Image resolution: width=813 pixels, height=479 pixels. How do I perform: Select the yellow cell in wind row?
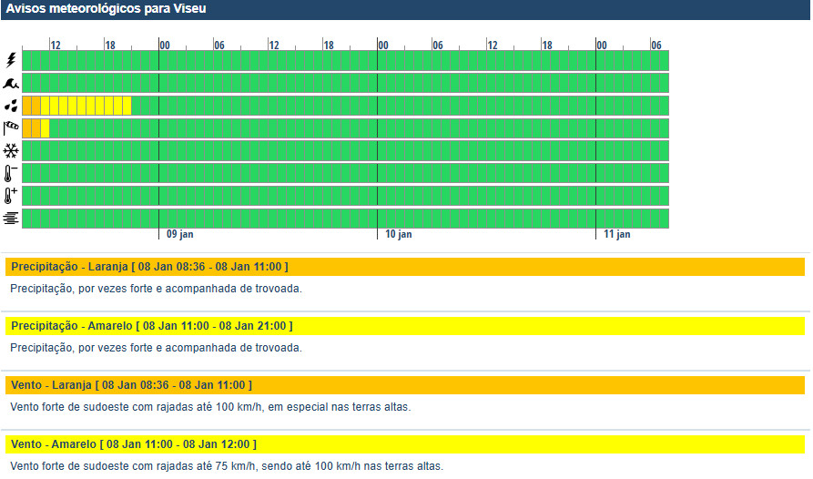coord(46,128)
